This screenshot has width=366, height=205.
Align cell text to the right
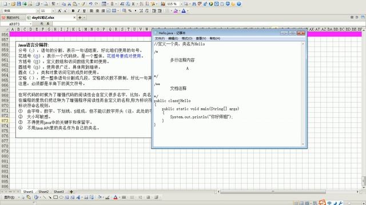click(x=103, y=11)
